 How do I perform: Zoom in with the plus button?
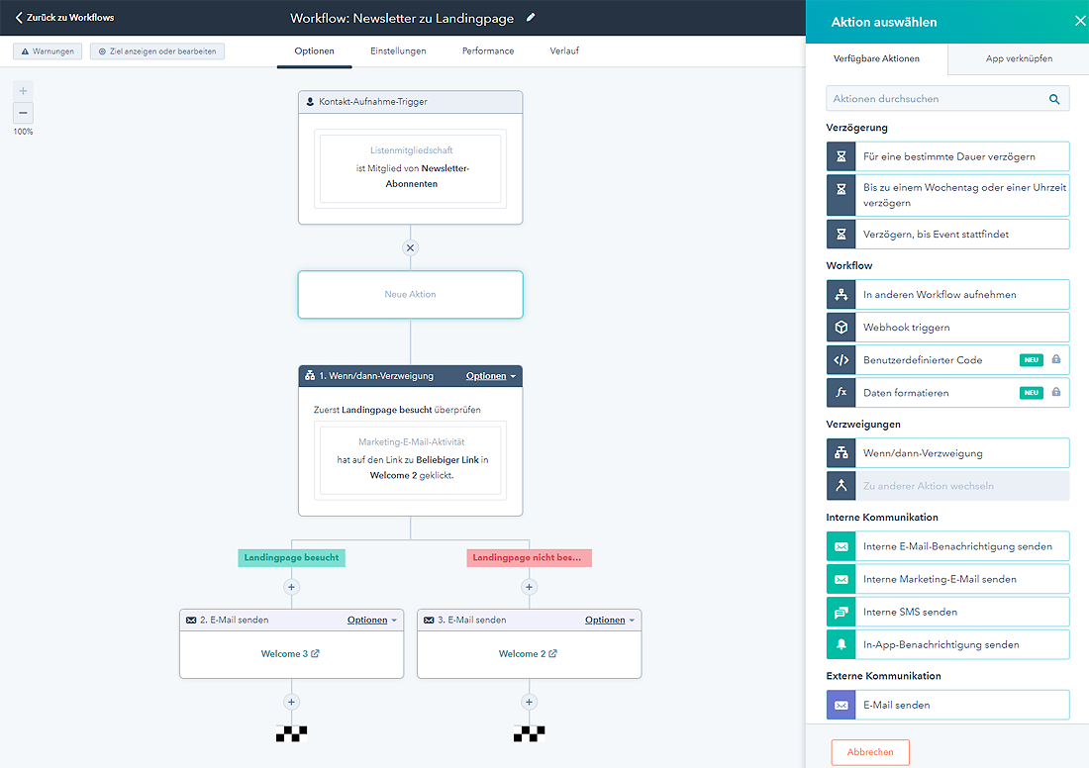click(x=23, y=91)
